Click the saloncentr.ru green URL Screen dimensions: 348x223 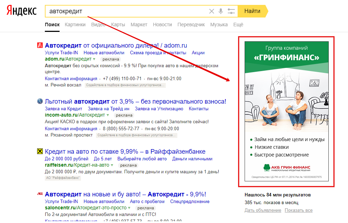[86, 208]
